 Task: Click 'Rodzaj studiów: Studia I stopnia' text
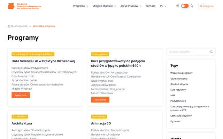tap(110, 130)
